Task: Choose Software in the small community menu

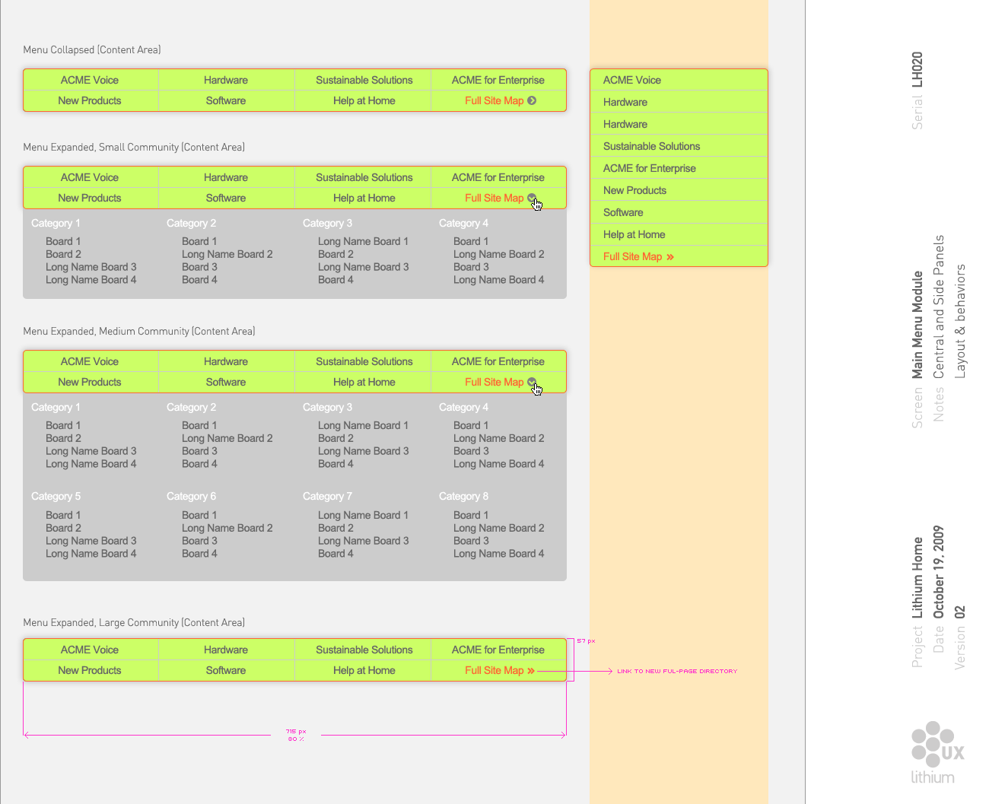Action: [x=226, y=198]
